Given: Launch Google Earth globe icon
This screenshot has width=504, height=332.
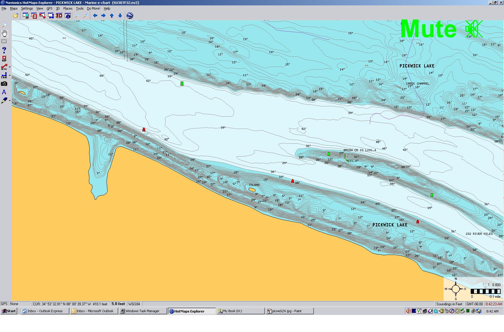Looking at the screenshot, I should coord(130,16).
